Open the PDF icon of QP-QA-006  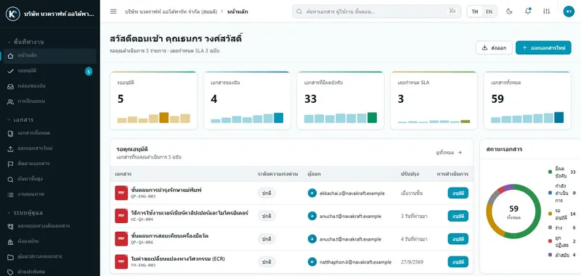(x=121, y=238)
